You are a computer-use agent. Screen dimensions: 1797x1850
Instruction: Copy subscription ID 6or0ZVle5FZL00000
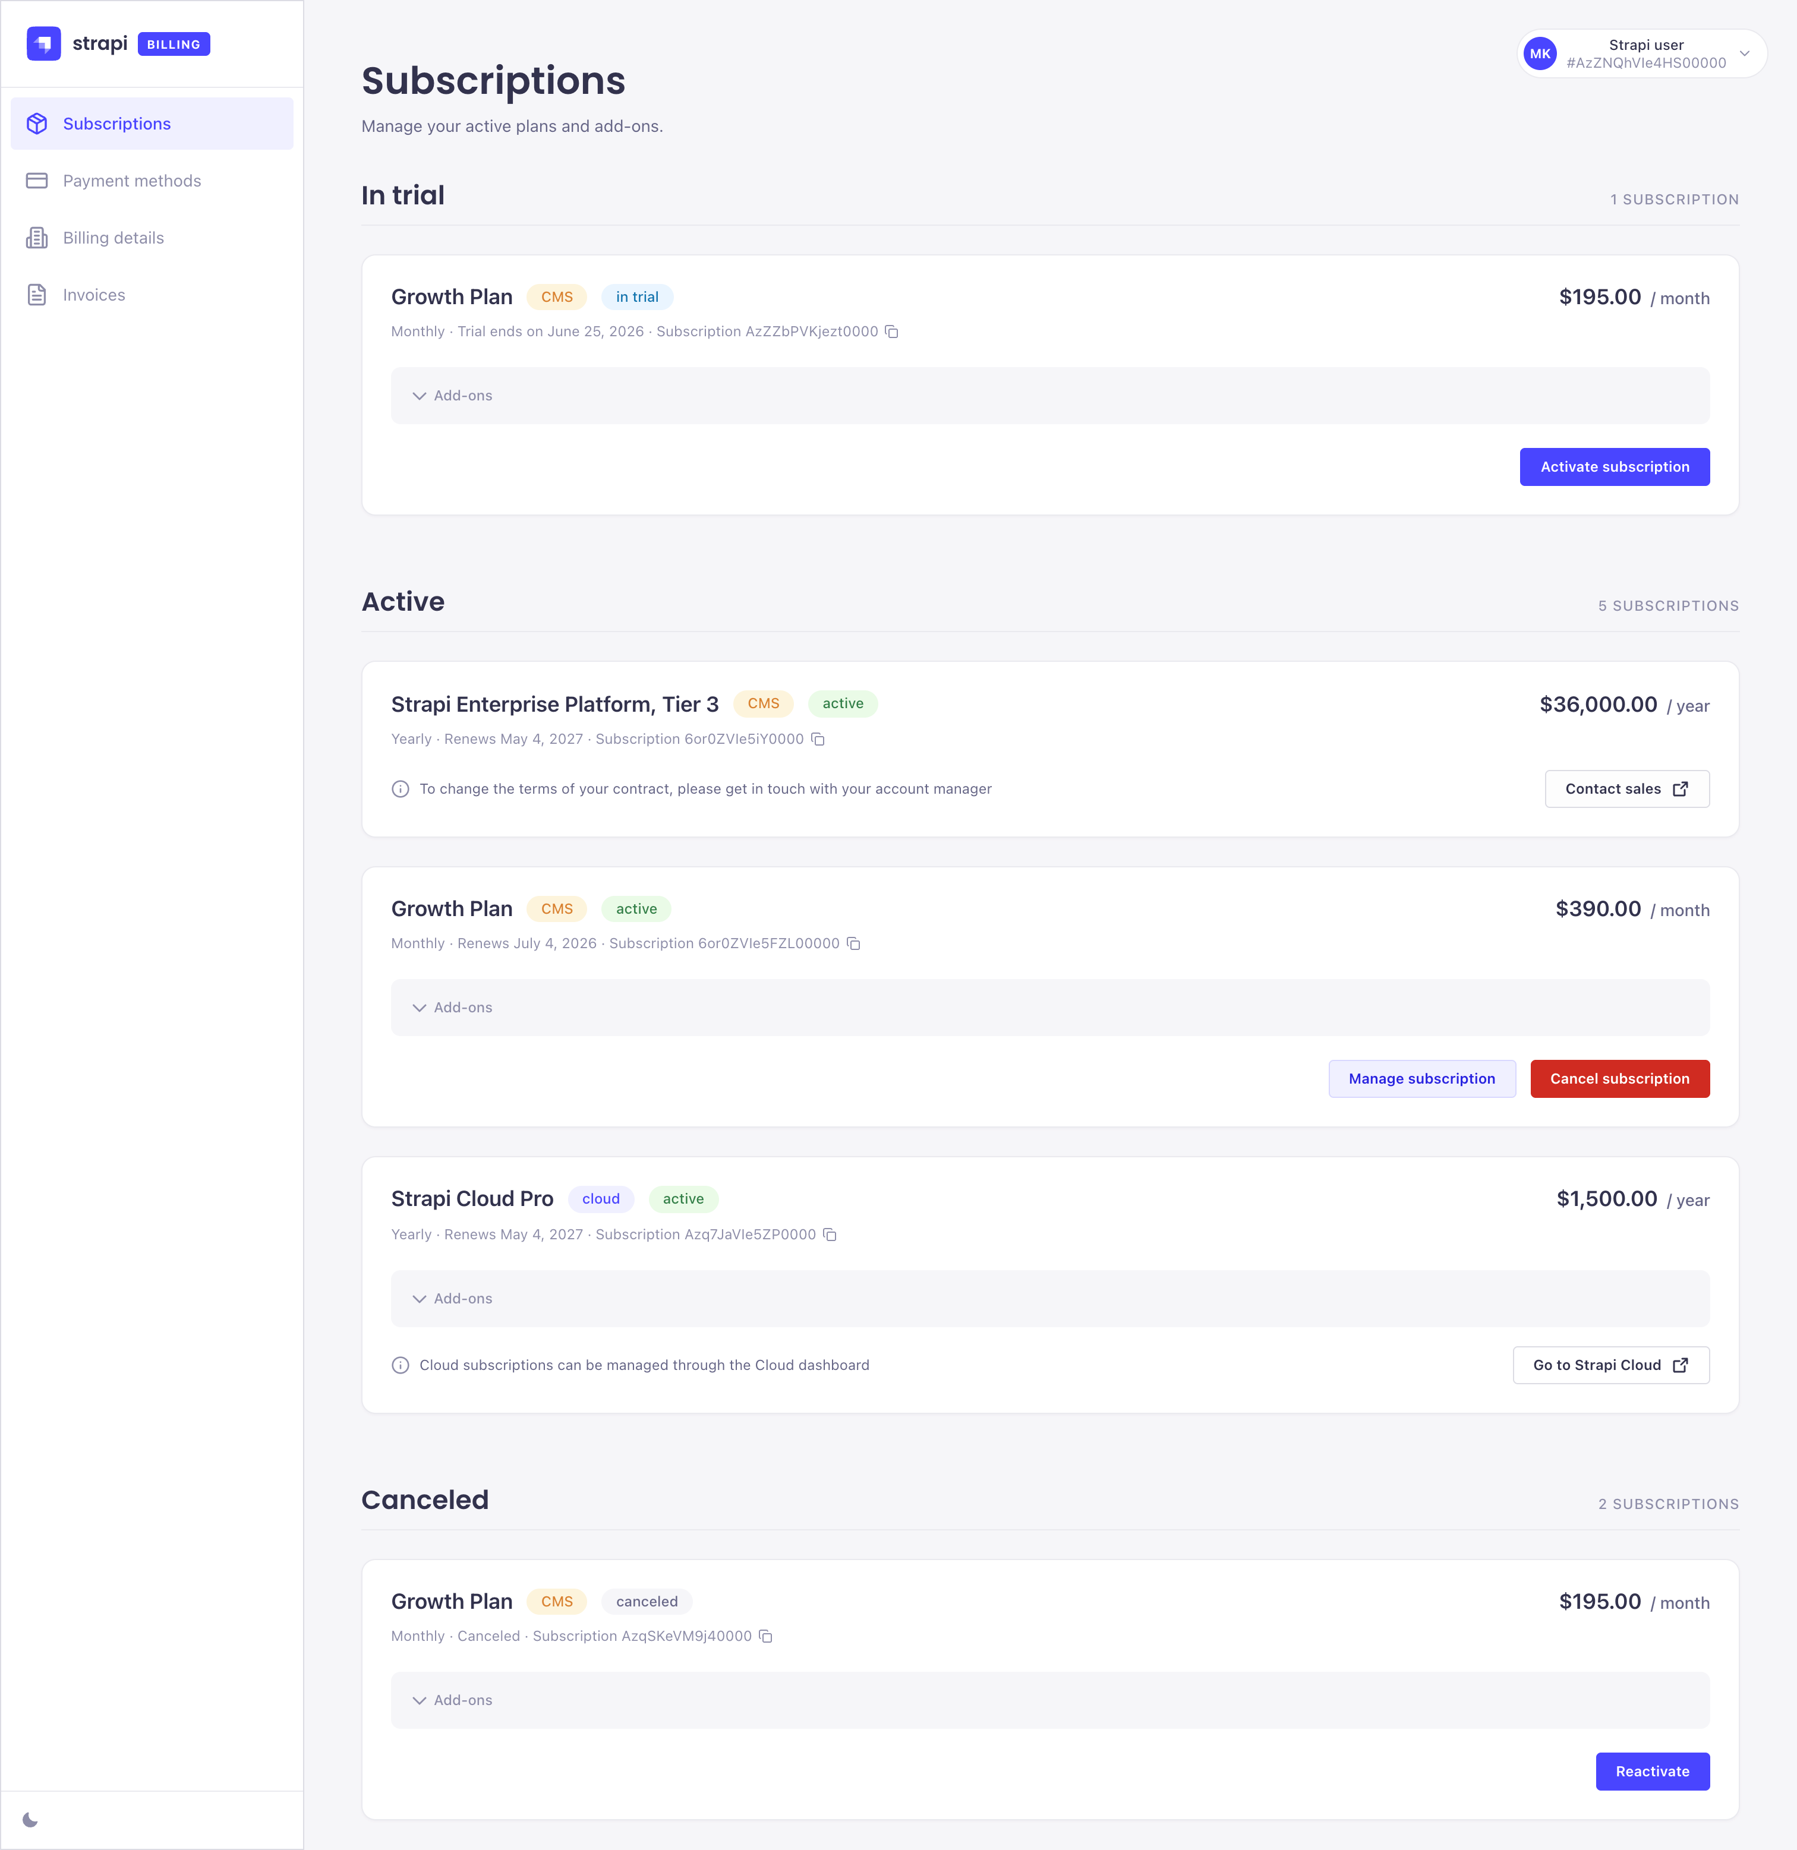tap(854, 943)
